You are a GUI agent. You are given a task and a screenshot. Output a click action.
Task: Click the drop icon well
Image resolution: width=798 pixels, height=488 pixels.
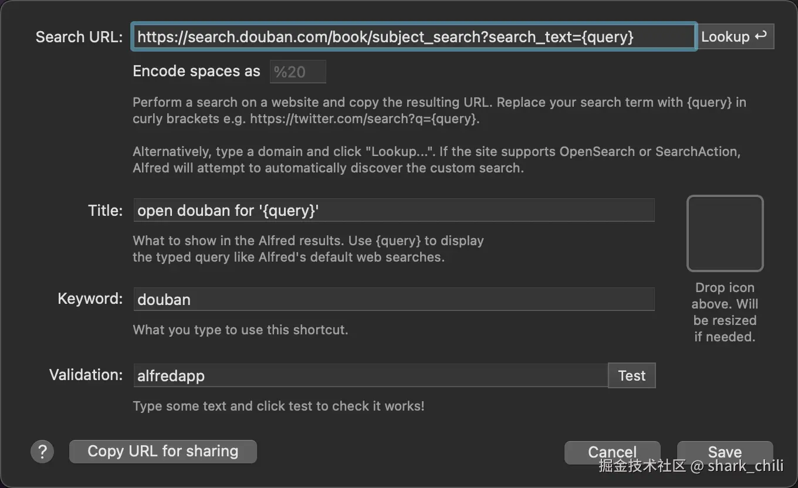click(725, 233)
